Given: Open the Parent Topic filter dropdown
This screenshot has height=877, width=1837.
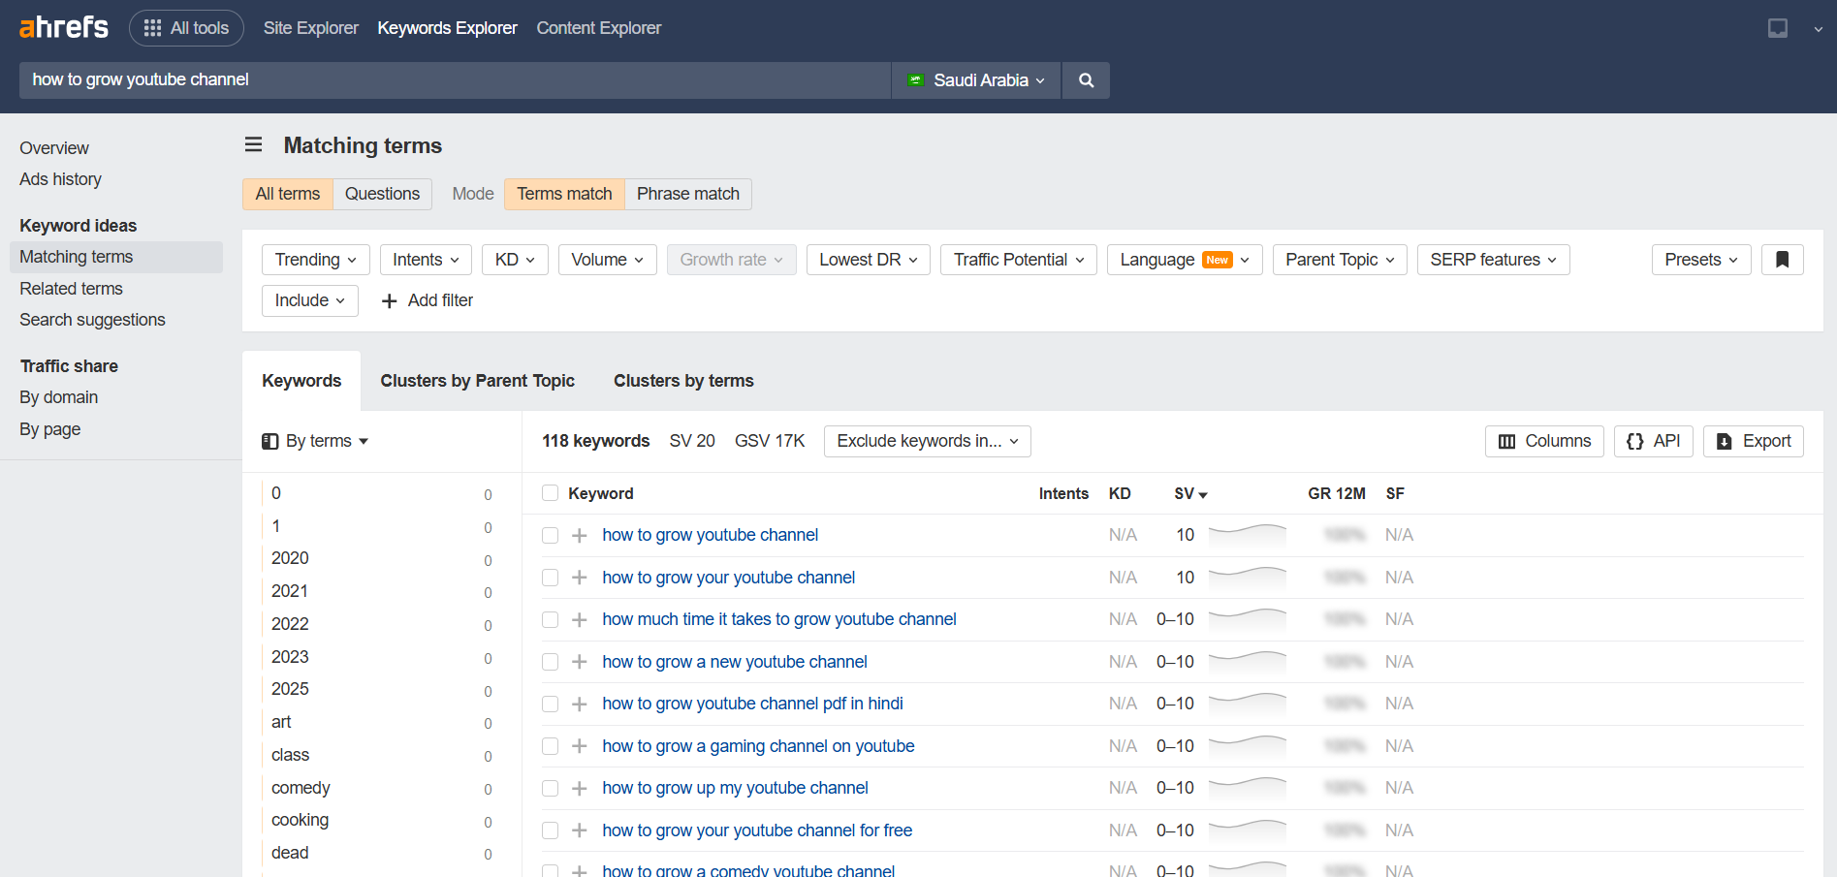Looking at the screenshot, I should tap(1340, 260).
